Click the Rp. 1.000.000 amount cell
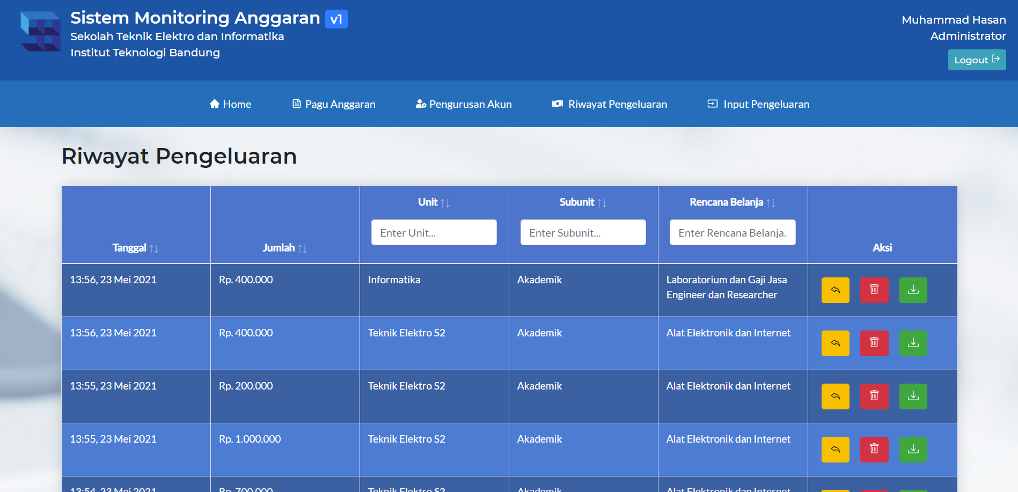Viewport: 1018px width, 492px height. point(285,450)
